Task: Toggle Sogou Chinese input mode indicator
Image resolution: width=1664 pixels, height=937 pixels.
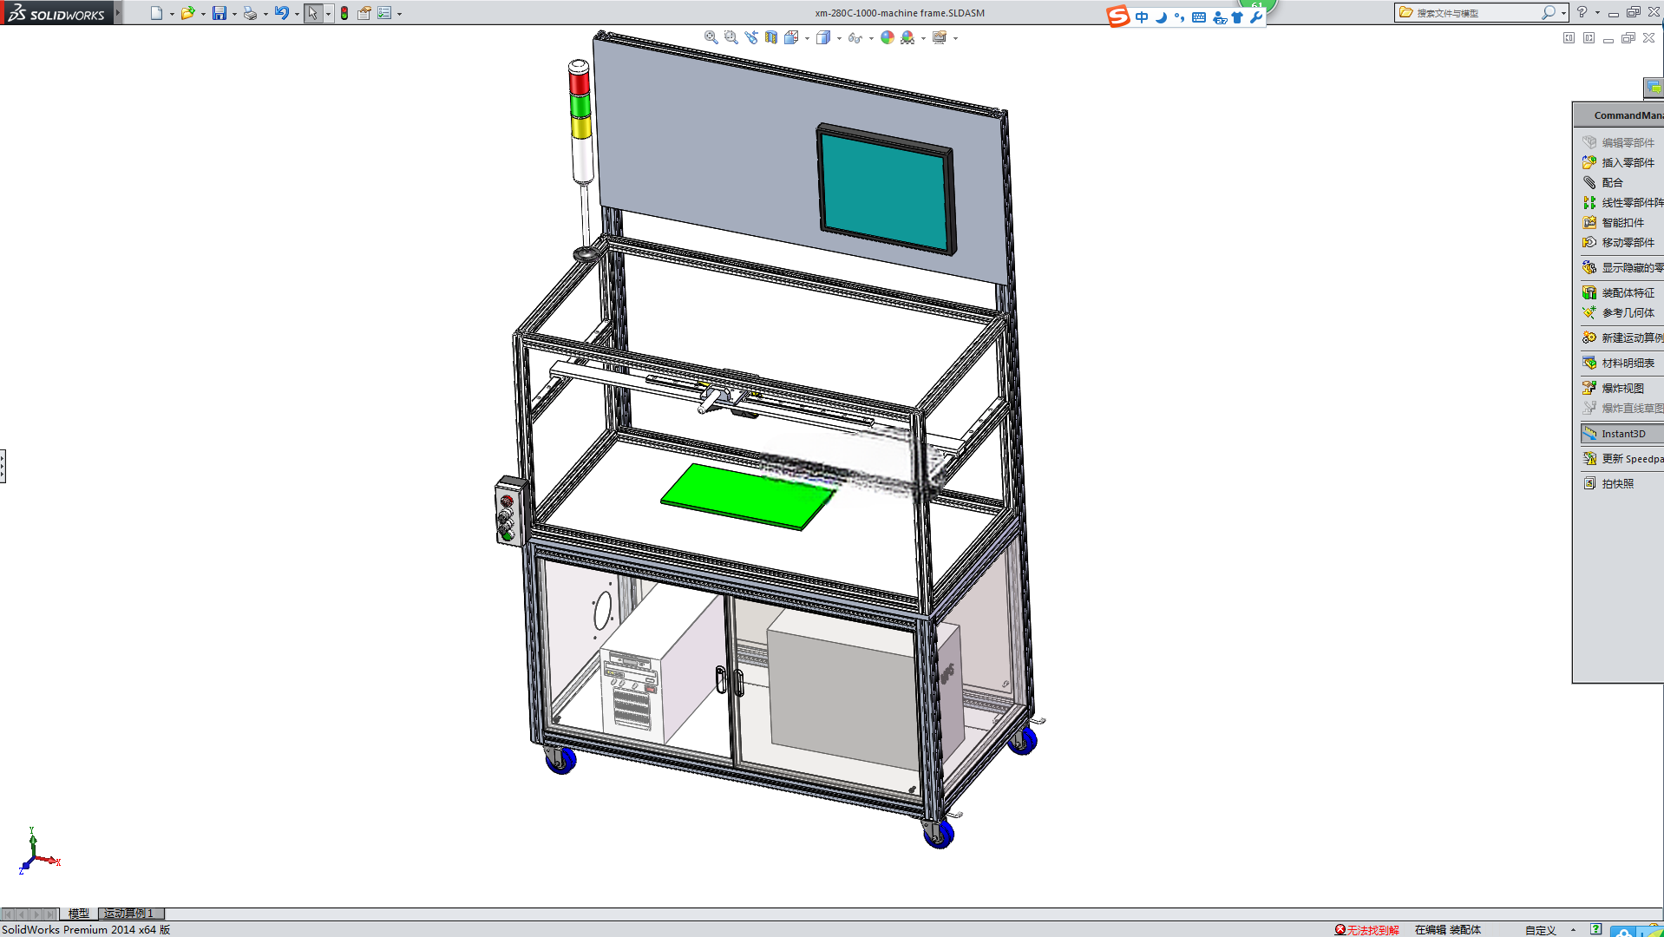Action: [1142, 17]
